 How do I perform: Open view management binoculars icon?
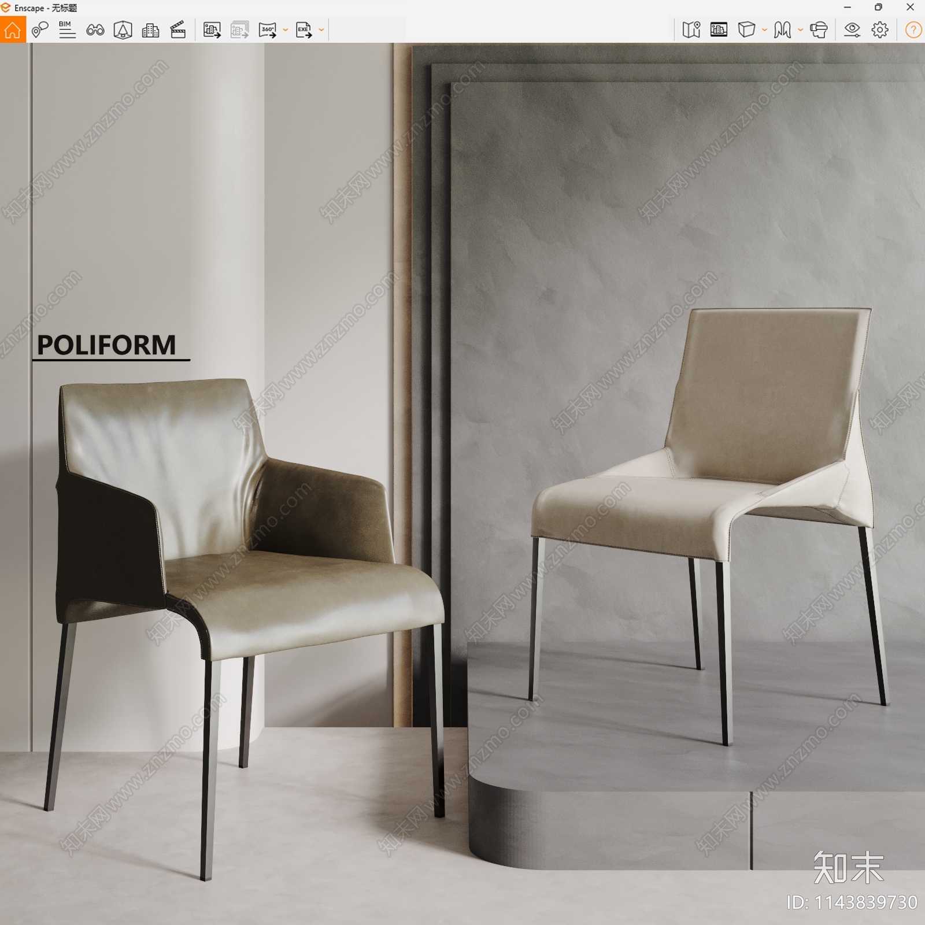coord(95,30)
